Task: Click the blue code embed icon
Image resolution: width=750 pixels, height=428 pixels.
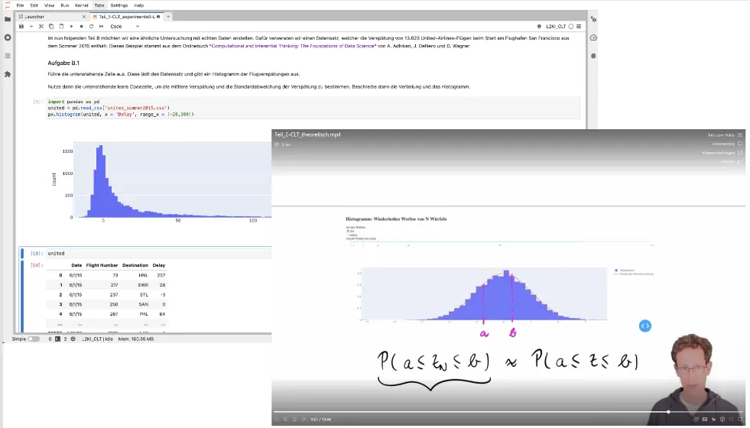Action: [644, 326]
